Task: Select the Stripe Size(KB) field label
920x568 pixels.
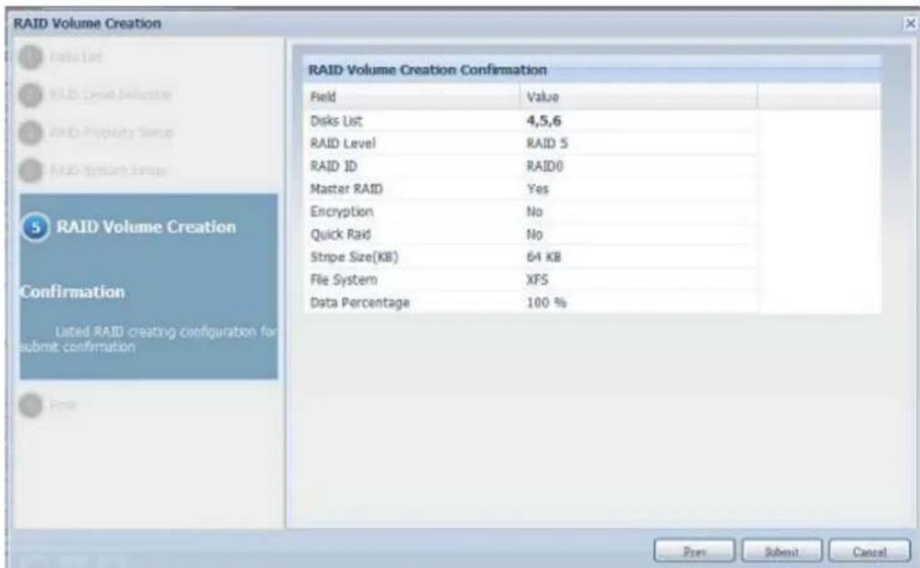Action: click(x=354, y=257)
